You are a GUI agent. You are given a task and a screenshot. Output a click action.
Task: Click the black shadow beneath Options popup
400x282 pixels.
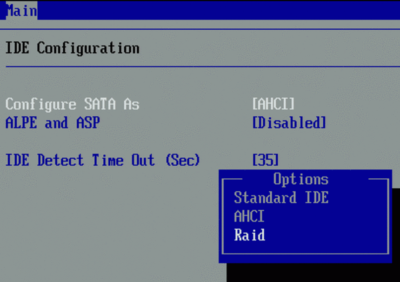pyautogui.click(x=312, y=272)
